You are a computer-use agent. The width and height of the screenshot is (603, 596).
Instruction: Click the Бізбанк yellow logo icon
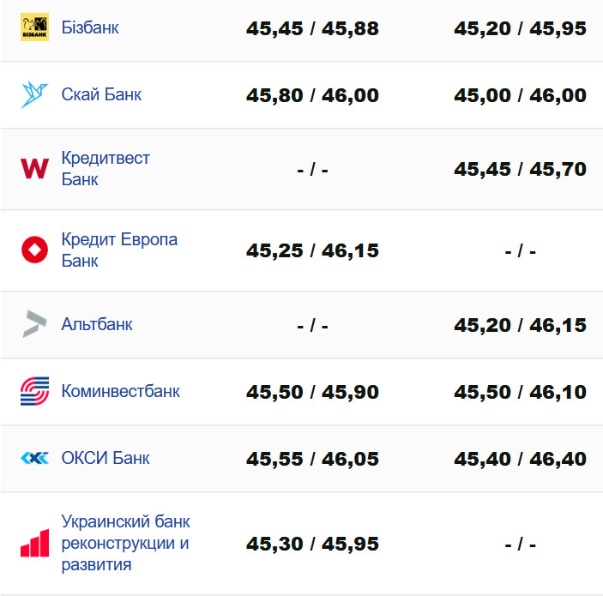click(34, 27)
